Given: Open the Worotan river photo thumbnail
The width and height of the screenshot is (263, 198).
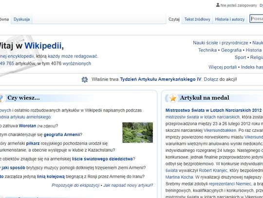Looking at the screenshot, I should coord(137,132).
